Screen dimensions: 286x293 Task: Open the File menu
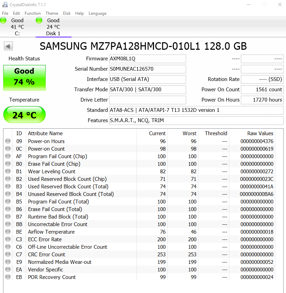click(5, 13)
